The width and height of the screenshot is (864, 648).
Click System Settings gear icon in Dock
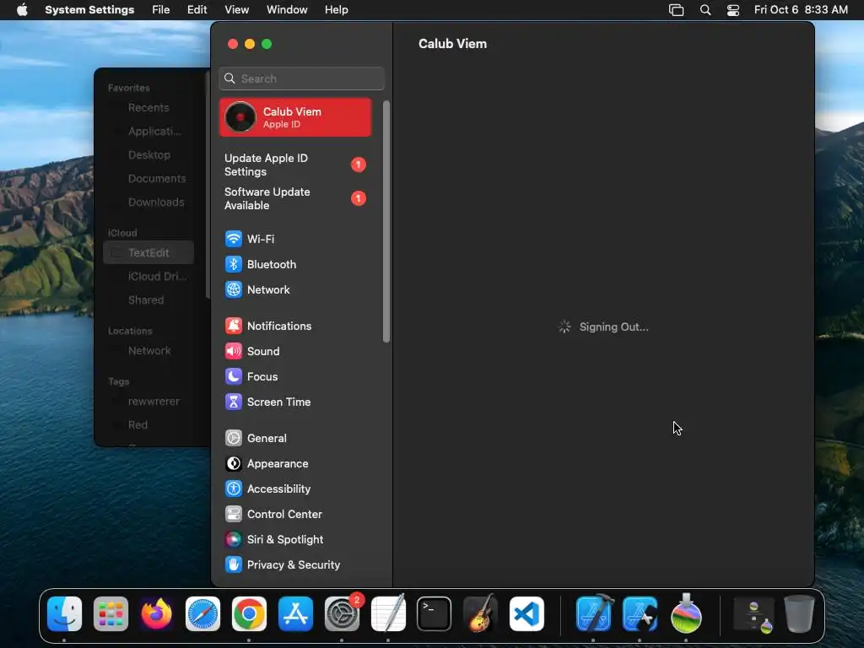tap(342, 614)
